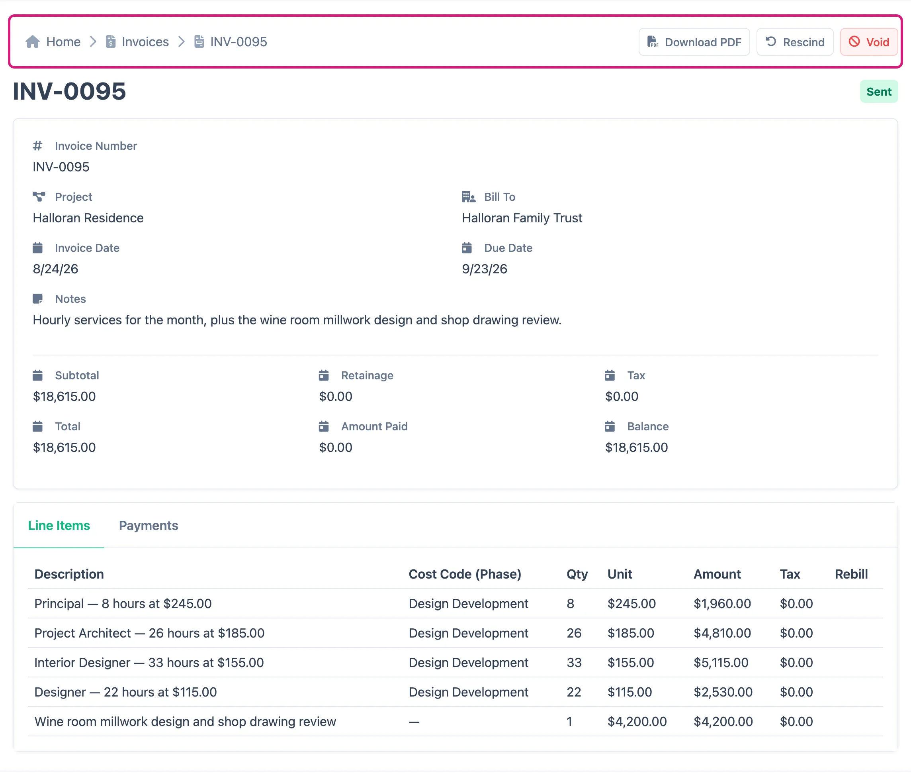Screen dimensions: 911x781
Task: Click the icon beside Subtotal
Action: pyautogui.click(x=38, y=375)
